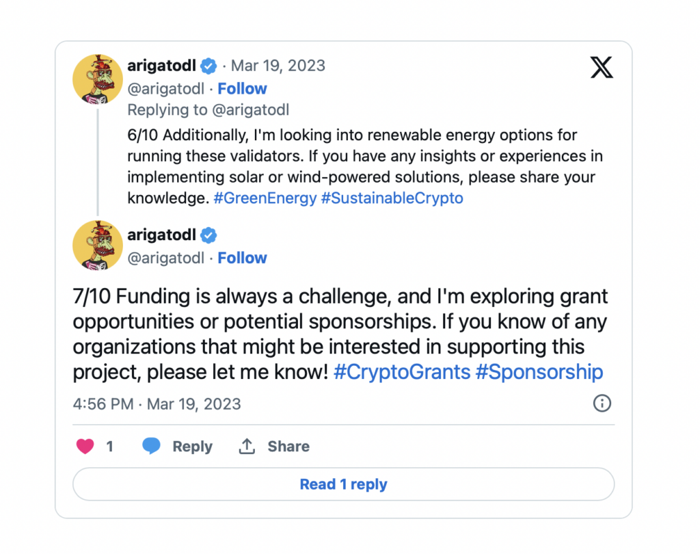Click the Read 1 reply button
700x554 pixels.
pos(343,484)
